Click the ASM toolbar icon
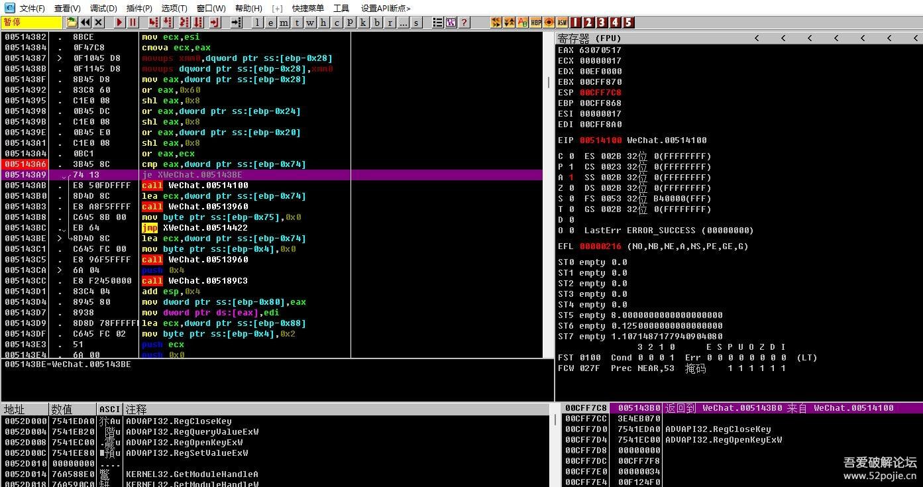The height and width of the screenshot is (487, 923). coord(562,23)
